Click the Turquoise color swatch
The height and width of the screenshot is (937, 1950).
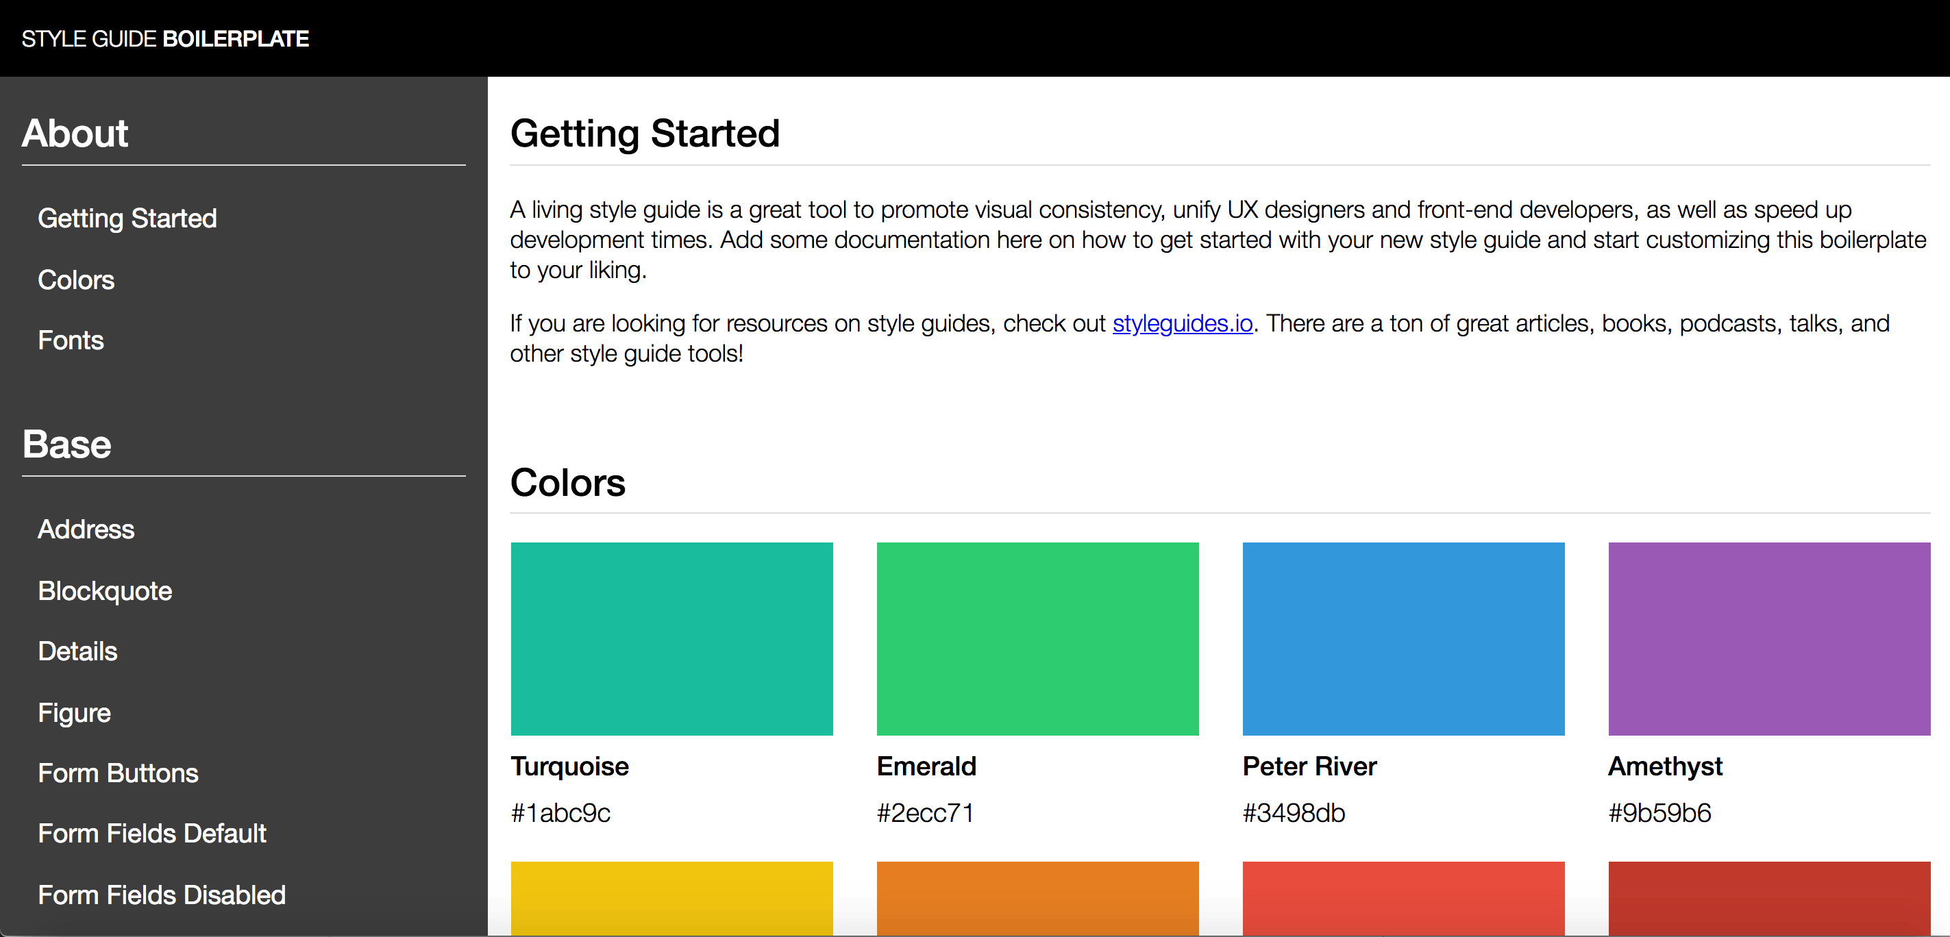click(x=671, y=638)
